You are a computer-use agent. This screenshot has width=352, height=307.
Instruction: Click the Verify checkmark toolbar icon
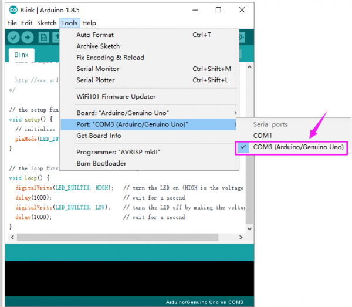point(13,38)
